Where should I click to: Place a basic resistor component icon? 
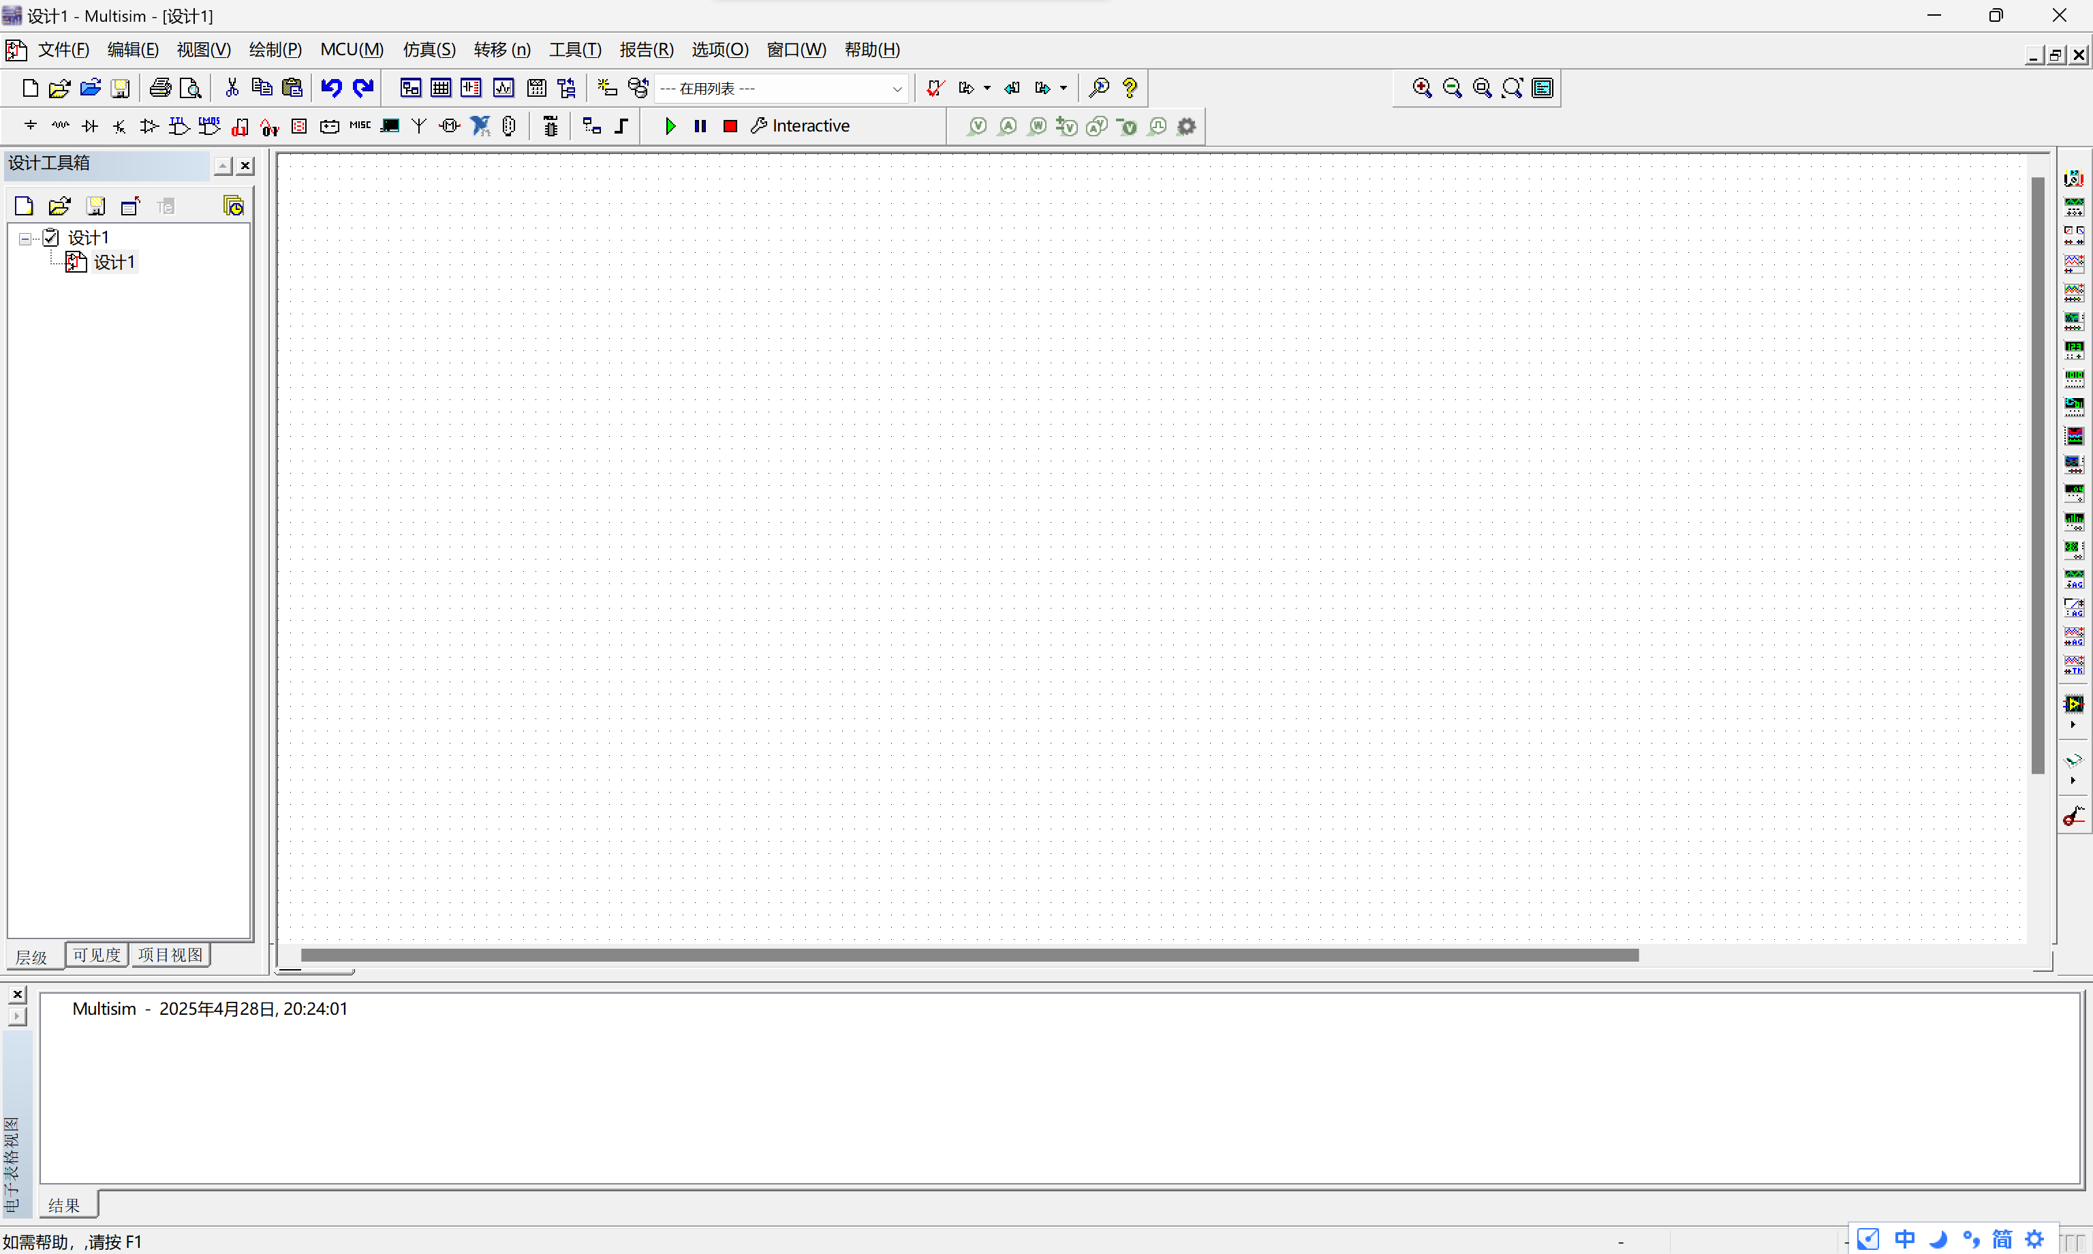[x=60, y=126]
